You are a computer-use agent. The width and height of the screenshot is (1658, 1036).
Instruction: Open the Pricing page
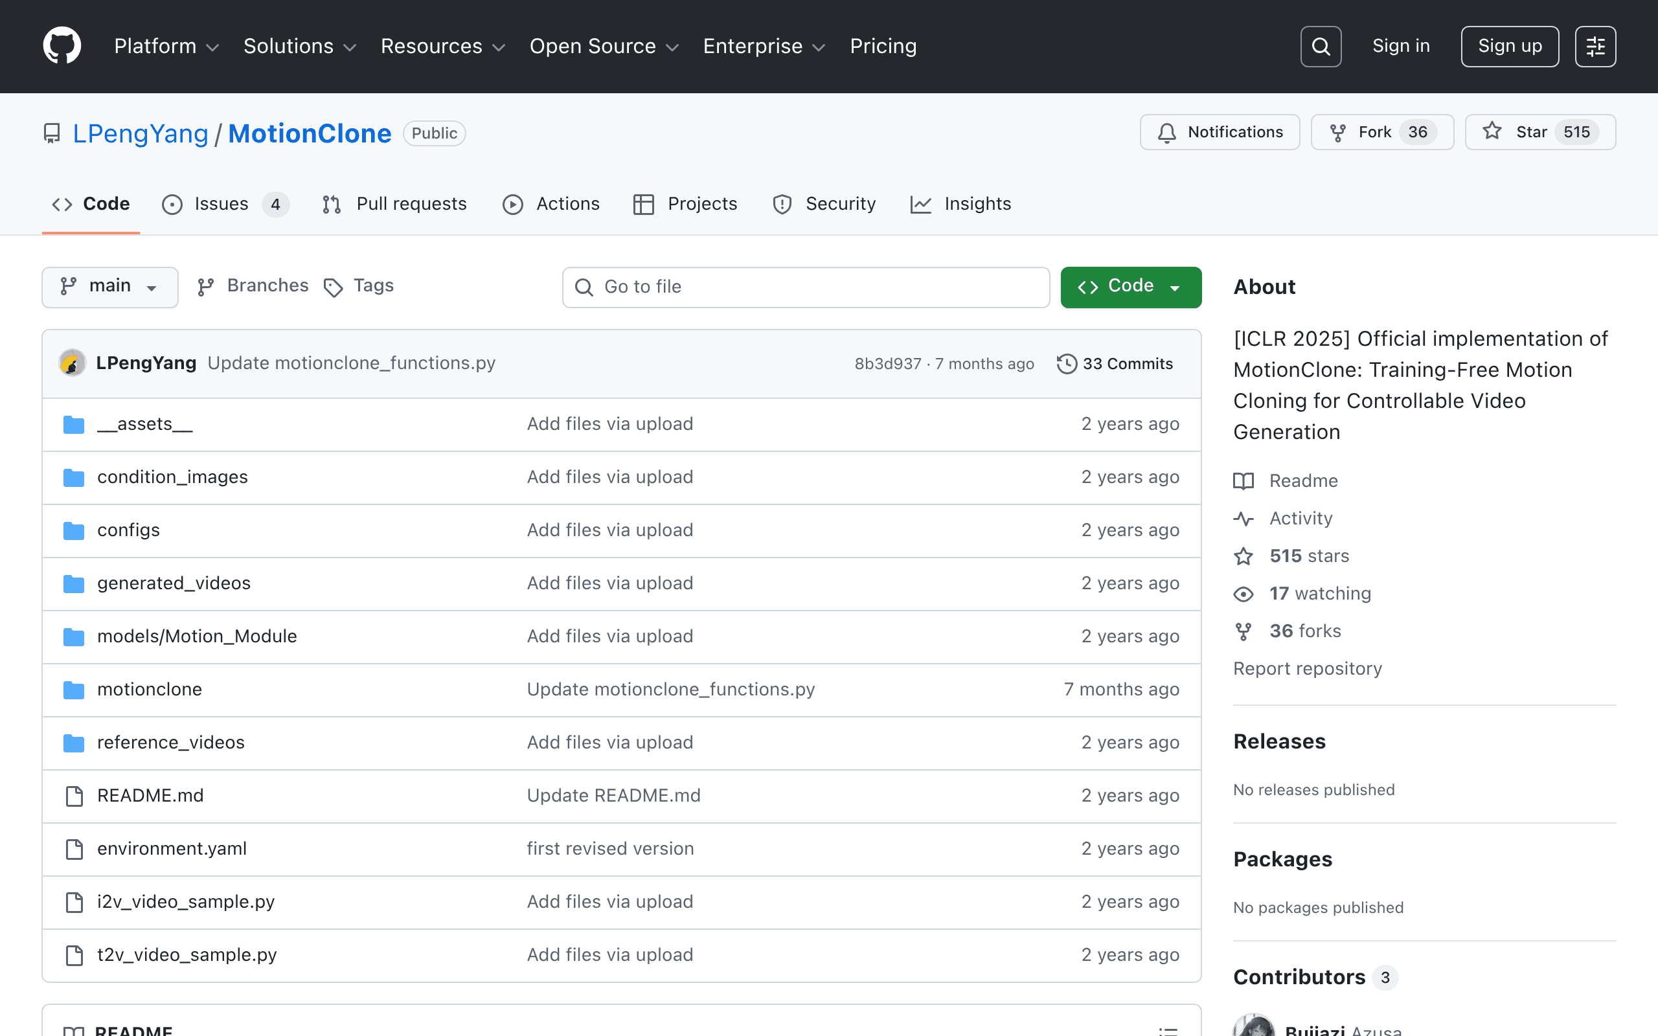coord(883,46)
